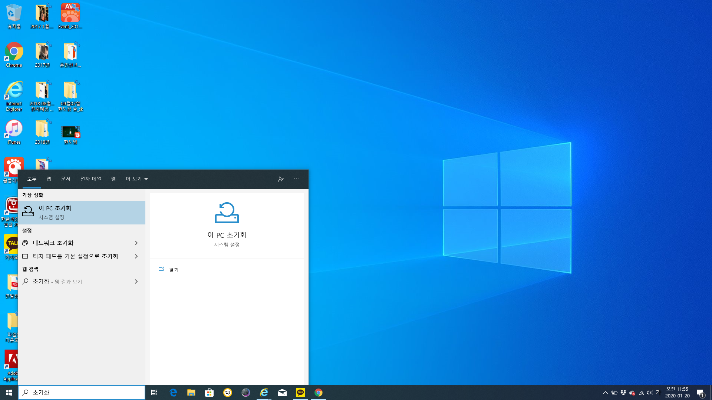
Task: Switch to the '문서' search tab
Action: tap(66, 179)
